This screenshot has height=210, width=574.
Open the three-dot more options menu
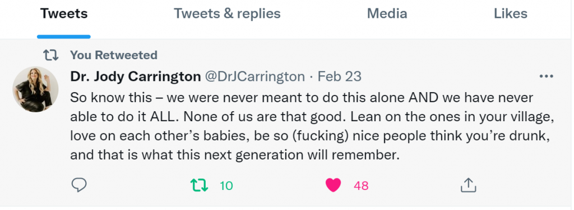[546, 77]
